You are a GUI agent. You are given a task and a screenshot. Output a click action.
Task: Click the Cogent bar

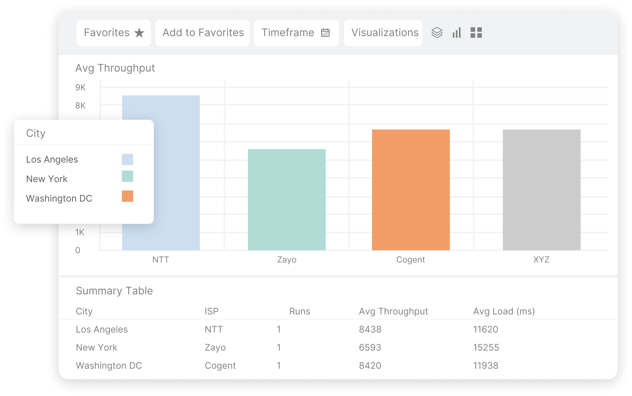[411, 190]
